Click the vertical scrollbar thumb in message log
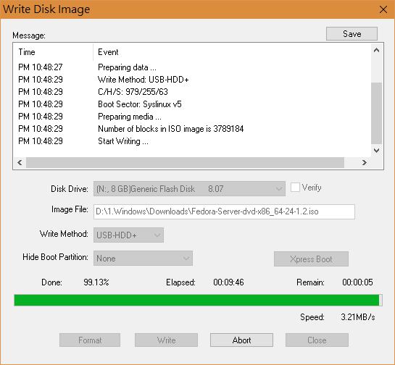Image resolution: width=395 pixels, height=365 pixels. click(x=377, y=113)
